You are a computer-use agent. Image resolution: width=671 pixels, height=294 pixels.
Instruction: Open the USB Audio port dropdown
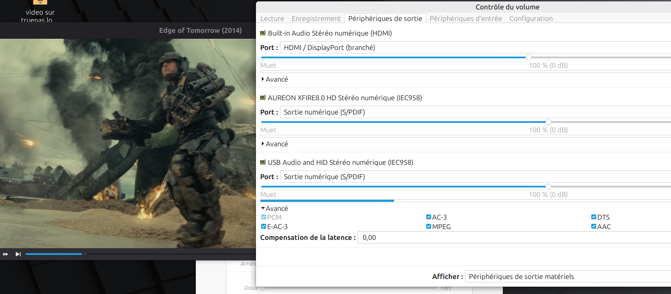[476, 177]
